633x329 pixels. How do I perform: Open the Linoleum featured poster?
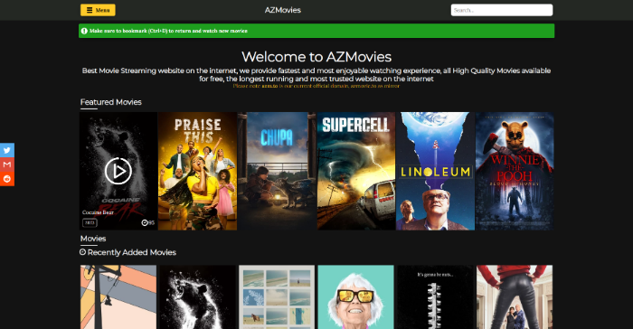(435, 171)
